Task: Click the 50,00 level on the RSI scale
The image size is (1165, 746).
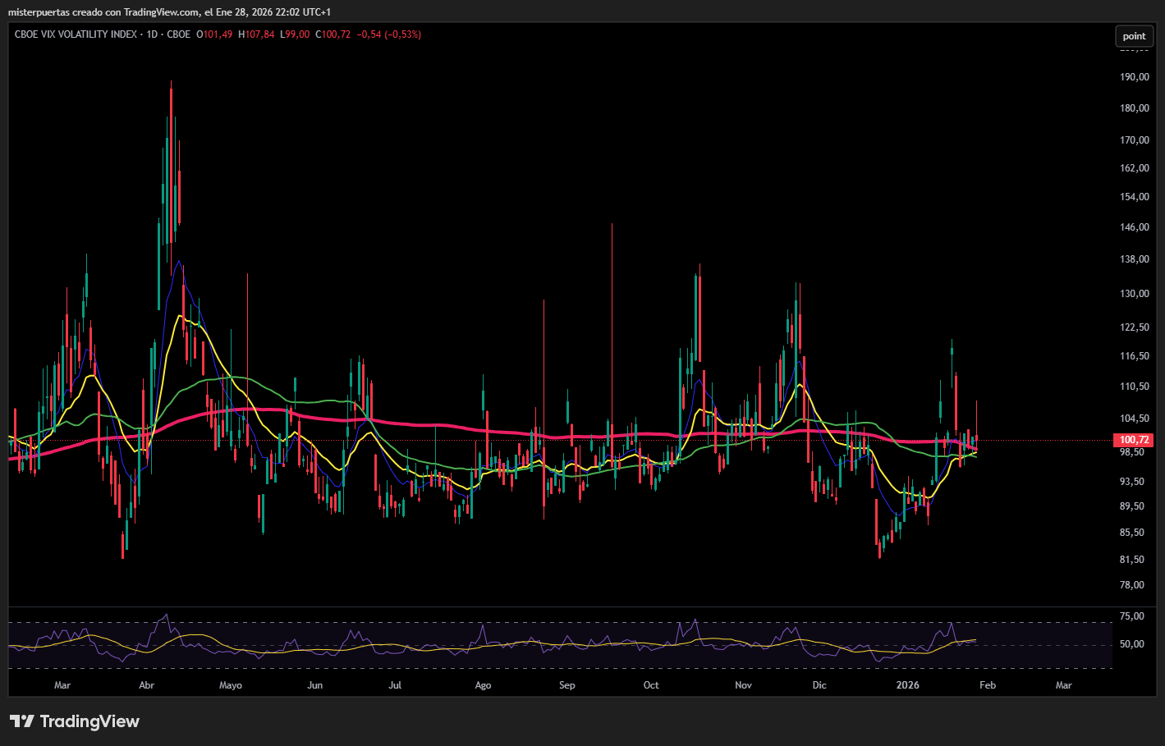Action: pos(1132,644)
